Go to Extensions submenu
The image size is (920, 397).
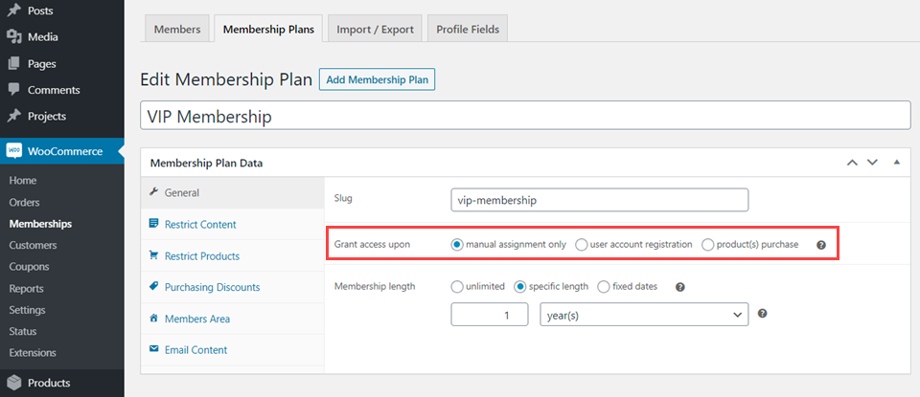click(x=33, y=352)
